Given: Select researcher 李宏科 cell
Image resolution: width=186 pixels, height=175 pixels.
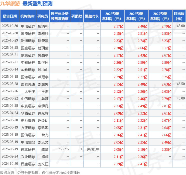Looking at the screenshot, I should [43, 33].
